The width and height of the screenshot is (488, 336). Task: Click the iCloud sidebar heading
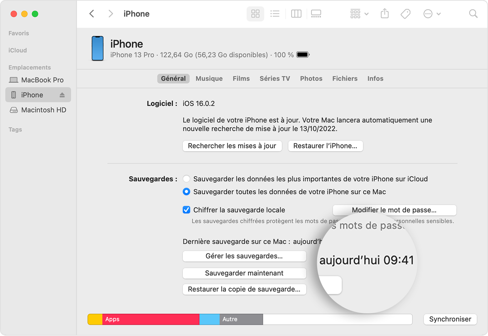pyautogui.click(x=18, y=50)
